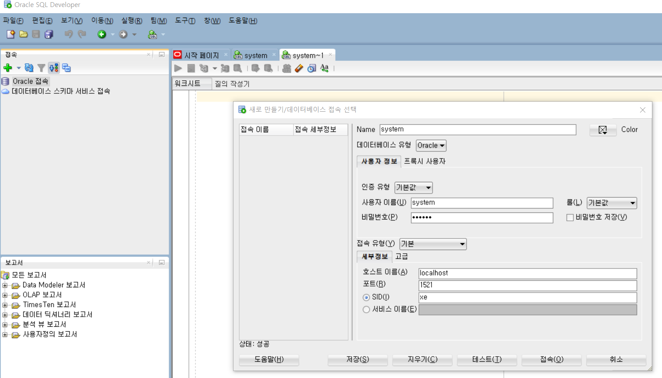The height and width of the screenshot is (378, 662).
Task: Click the 포트 1521 field
Action: point(527,286)
